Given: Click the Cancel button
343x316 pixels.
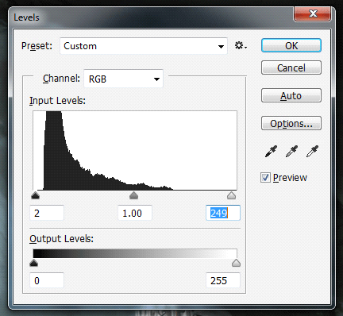Looking at the screenshot, I should click(291, 67).
